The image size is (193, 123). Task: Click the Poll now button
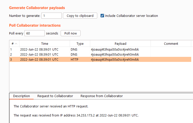coord(70,33)
